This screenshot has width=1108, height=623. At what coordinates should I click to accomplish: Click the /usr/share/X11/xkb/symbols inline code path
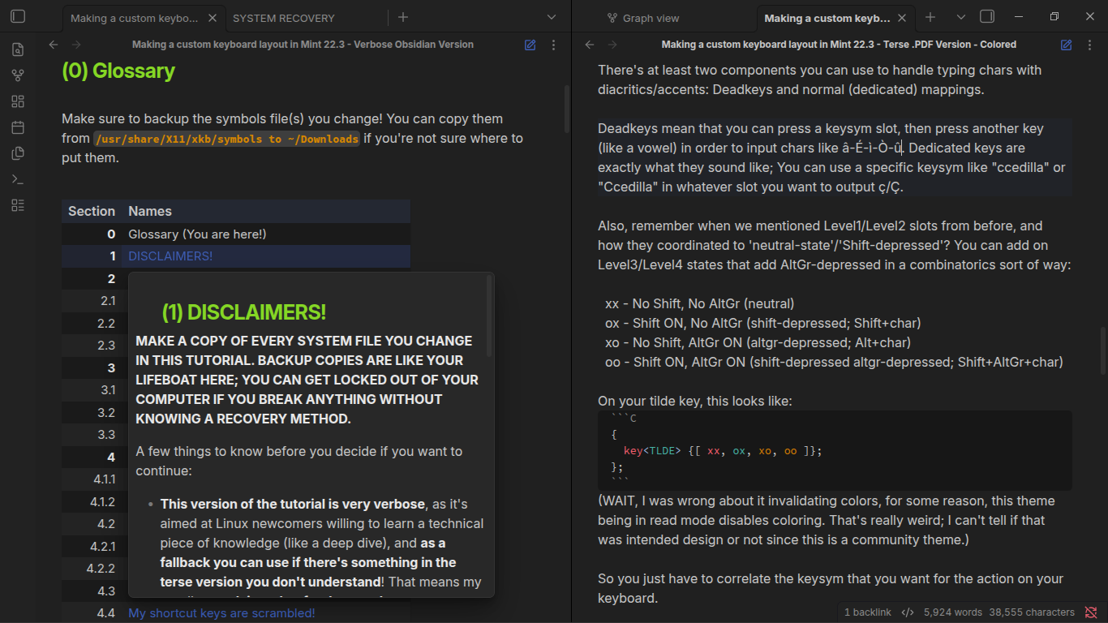pyautogui.click(x=225, y=139)
